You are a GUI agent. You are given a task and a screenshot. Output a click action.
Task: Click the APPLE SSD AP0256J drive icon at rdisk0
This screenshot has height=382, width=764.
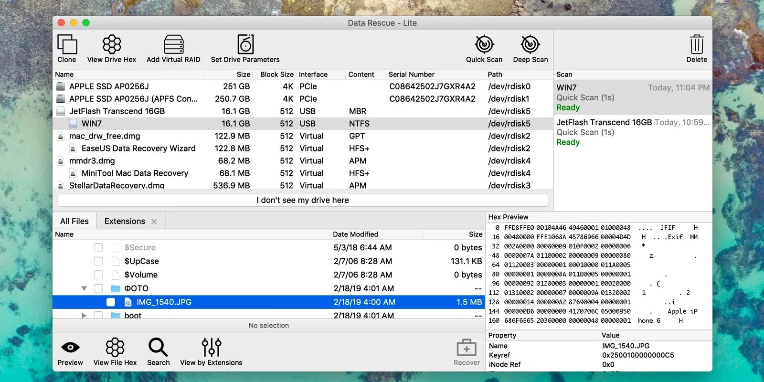pos(61,86)
